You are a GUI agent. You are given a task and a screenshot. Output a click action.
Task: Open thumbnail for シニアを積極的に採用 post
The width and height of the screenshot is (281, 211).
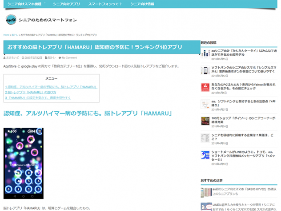[205, 138]
